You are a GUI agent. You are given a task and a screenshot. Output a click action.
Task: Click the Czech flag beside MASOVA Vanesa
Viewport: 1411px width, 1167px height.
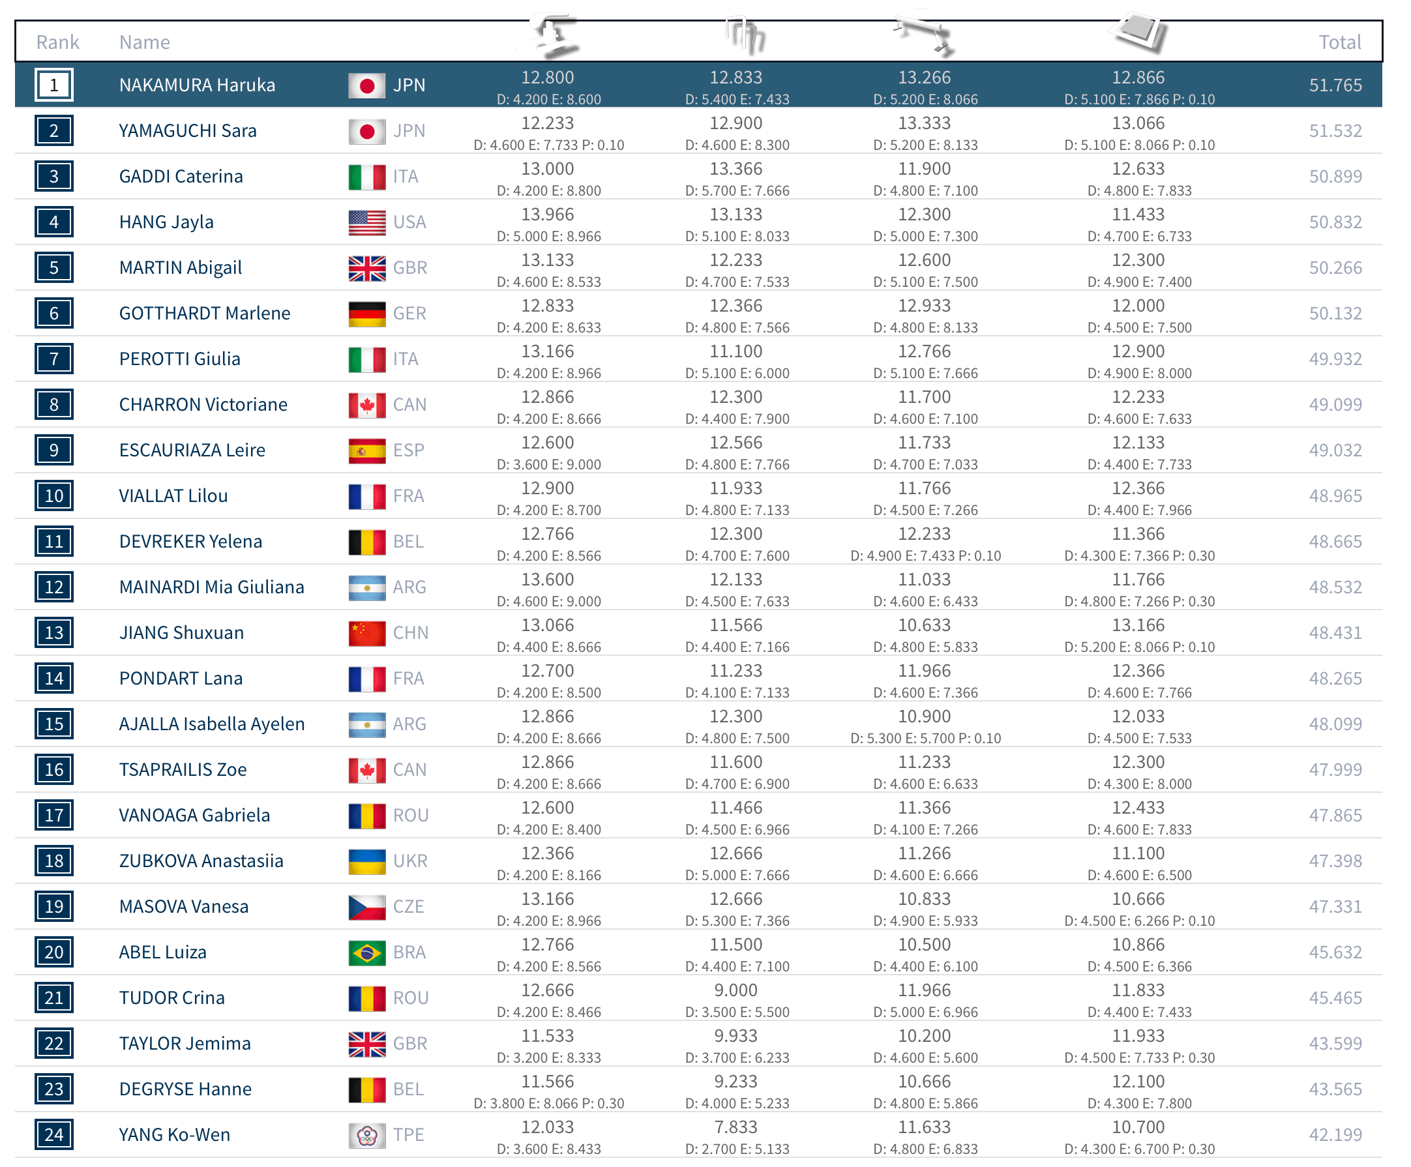click(x=367, y=907)
